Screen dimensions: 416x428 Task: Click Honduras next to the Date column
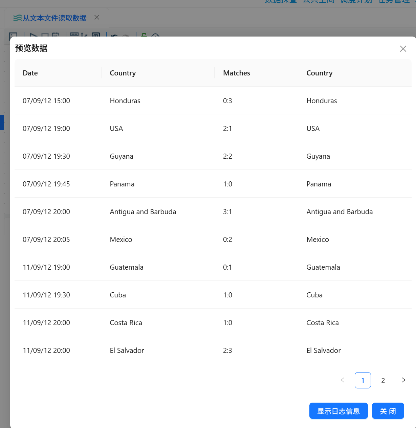click(125, 101)
